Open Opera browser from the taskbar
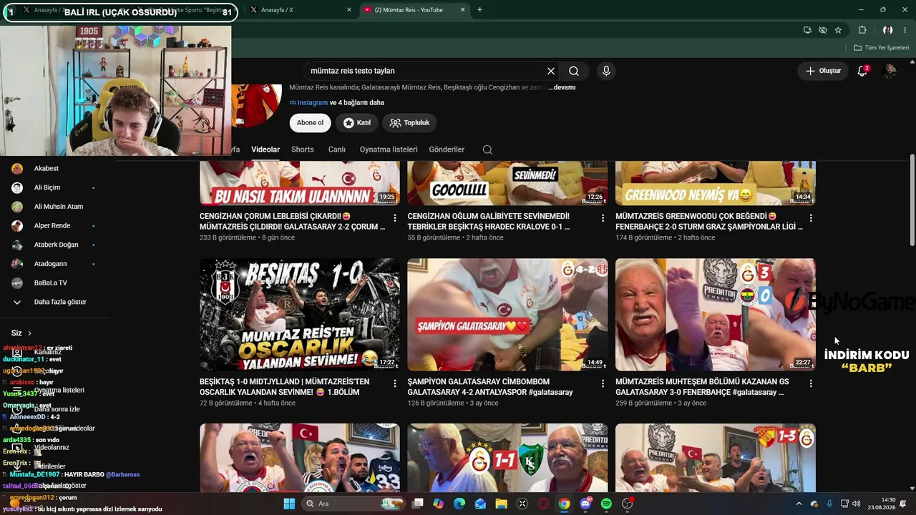916x515 pixels. pos(543,504)
